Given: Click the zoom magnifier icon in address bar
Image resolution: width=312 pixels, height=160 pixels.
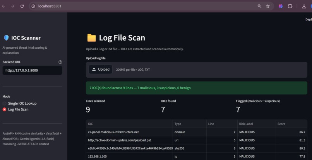Looking at the screenshot, I should point(259,6).
